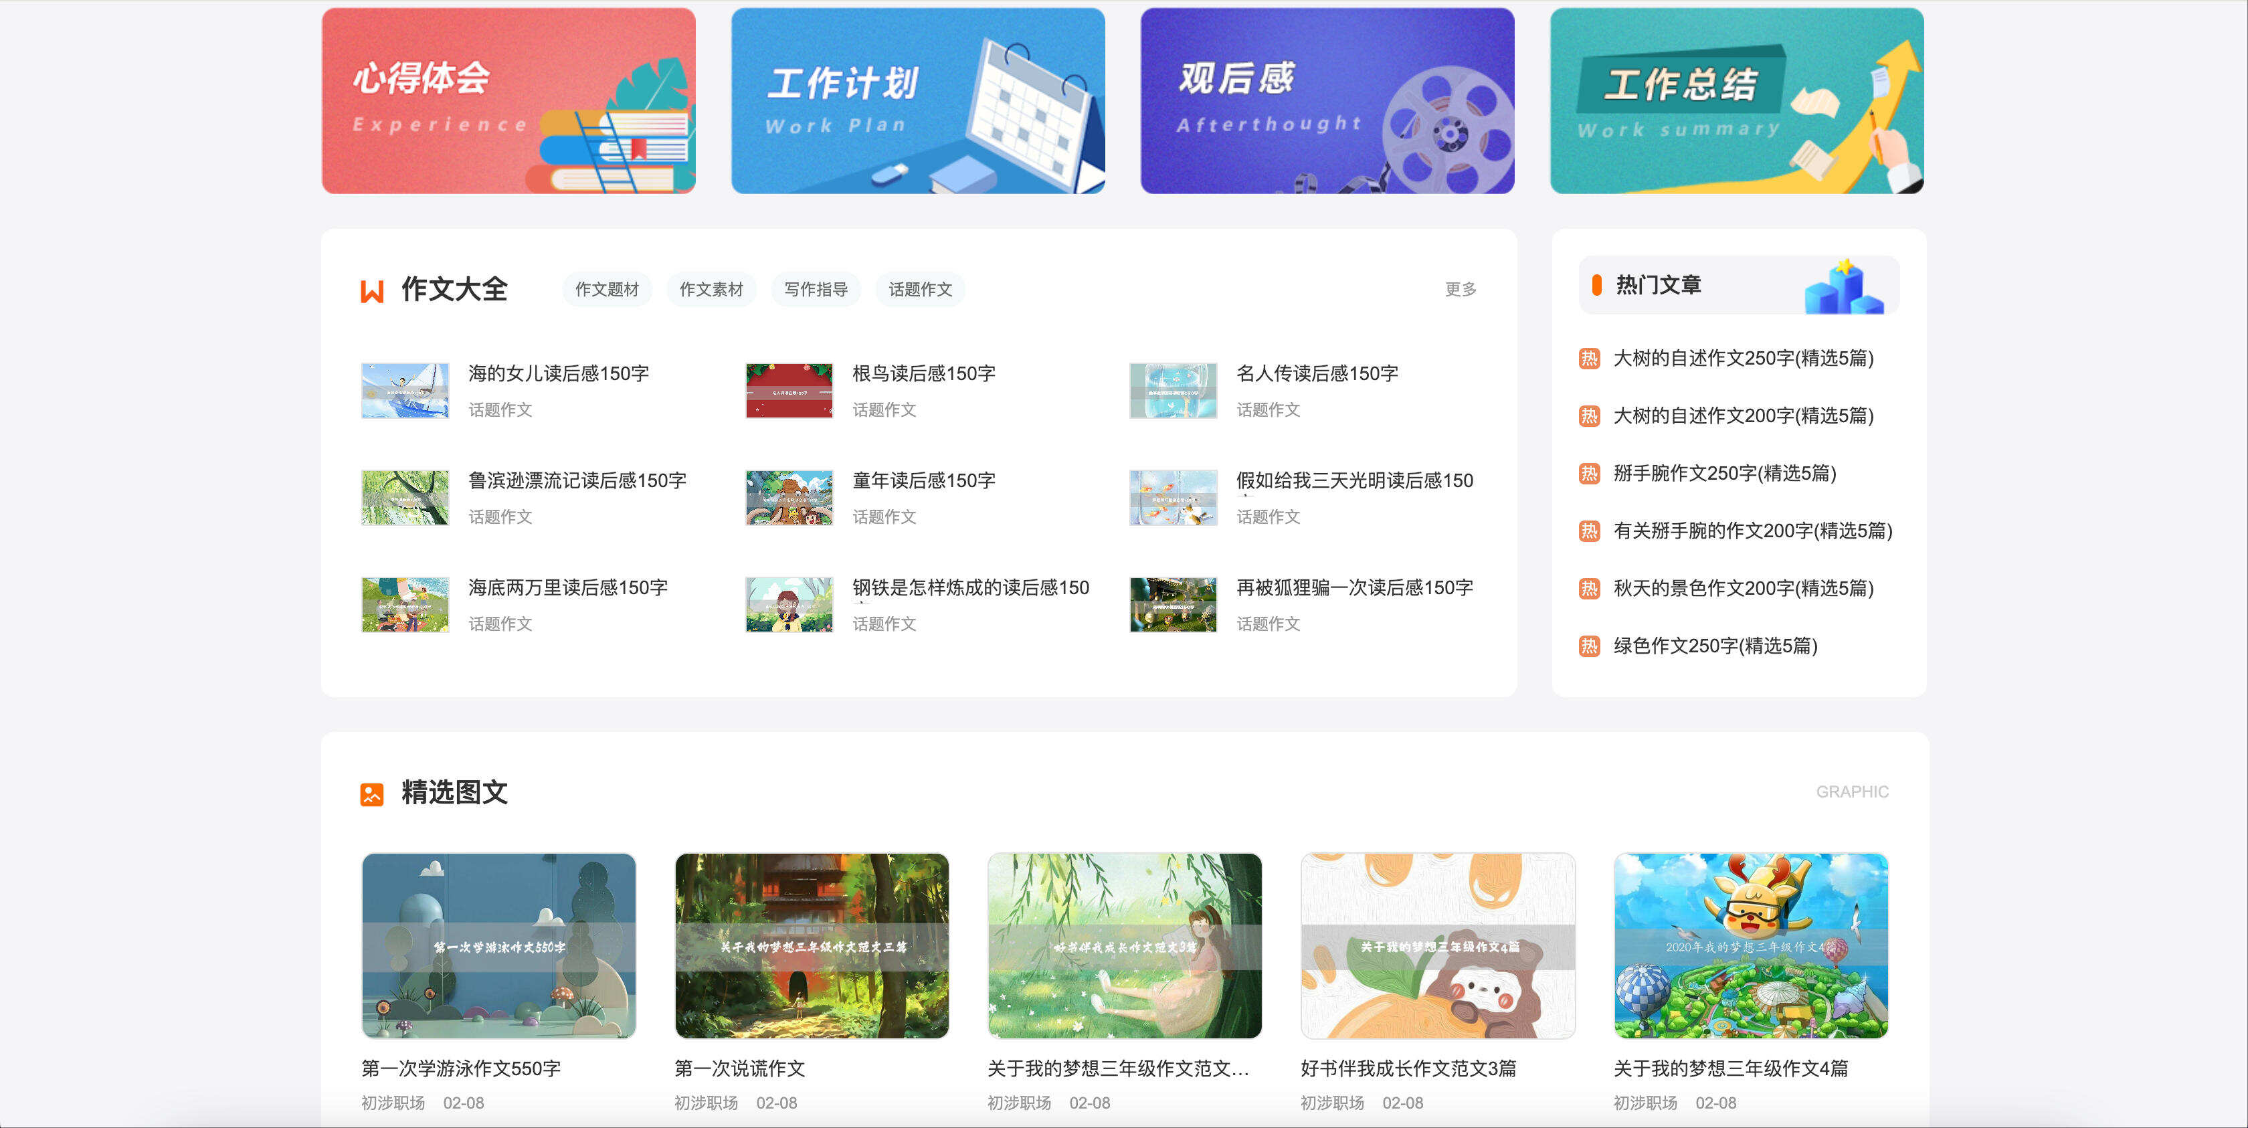The height and width of the screenshot is (1128, 2248).
Task: Open 关于我的梦想三年级作文4篇 card image
Action: click(1751, 945)
